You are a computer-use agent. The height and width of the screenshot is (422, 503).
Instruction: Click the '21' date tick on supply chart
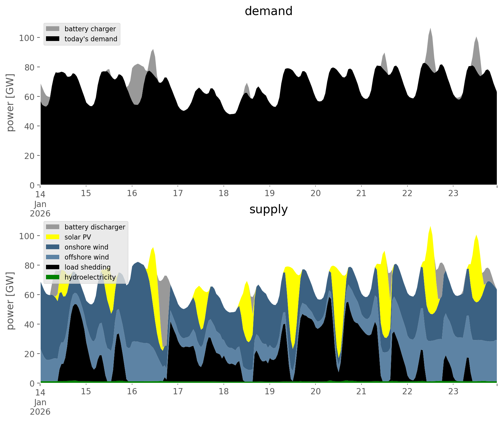(361, 392)
